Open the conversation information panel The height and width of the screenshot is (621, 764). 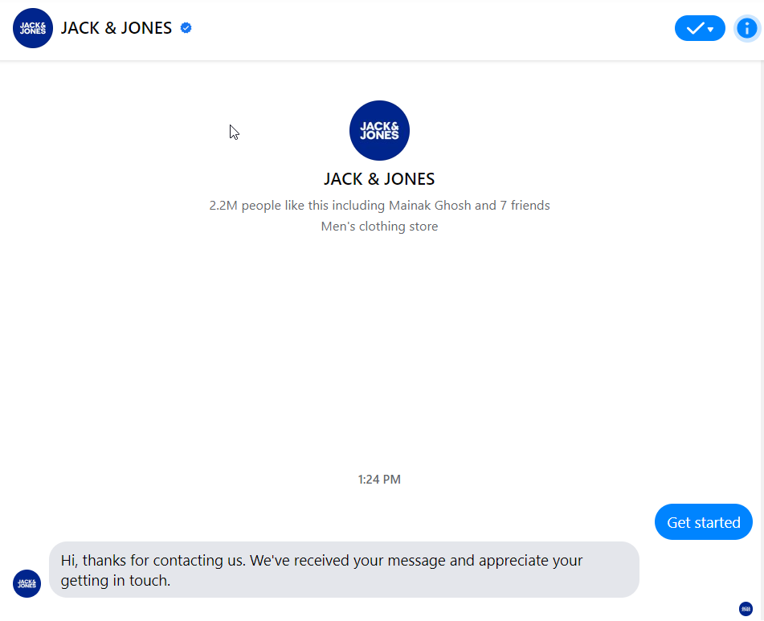[747, 28]
